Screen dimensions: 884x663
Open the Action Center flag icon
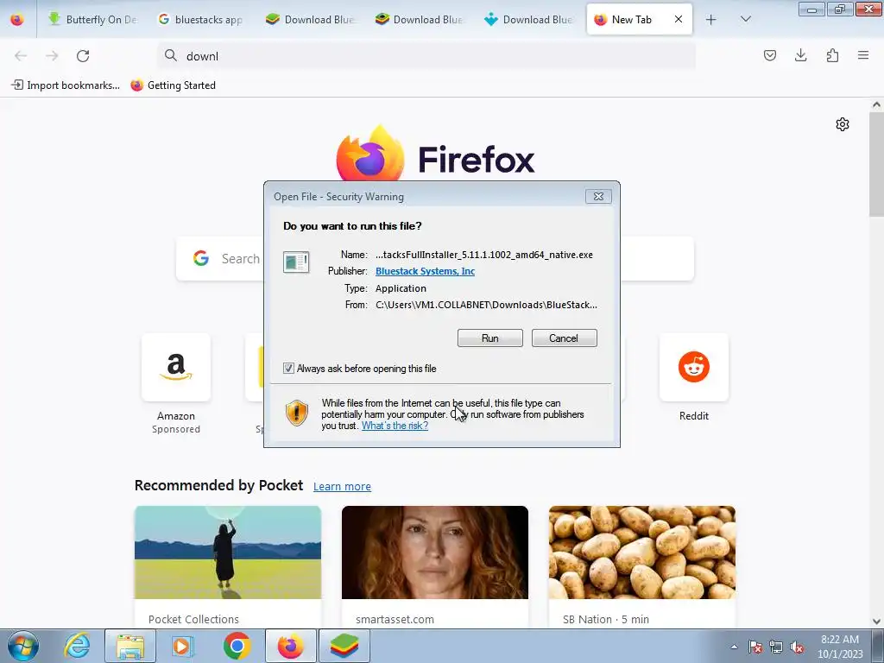pyautogui.click(x=755, y=647)
